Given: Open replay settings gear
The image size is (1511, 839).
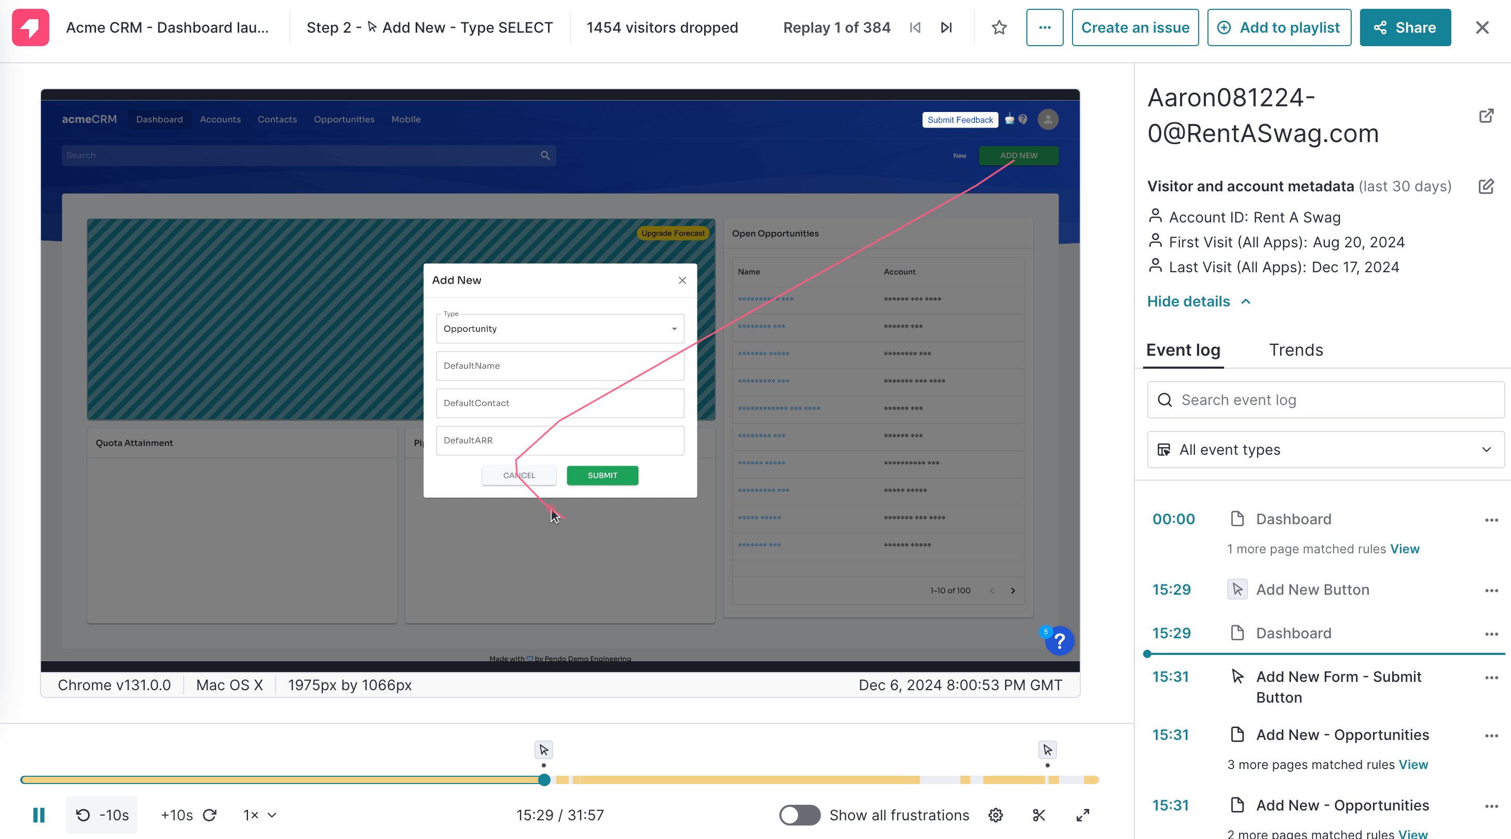Looking at the screenshot, I should point(995,815).
